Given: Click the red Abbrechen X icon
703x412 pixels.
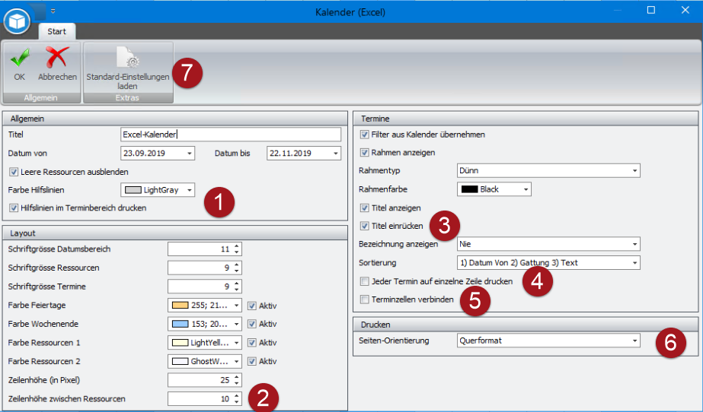Looking at the screenshot, I should (x=57, y=59).
